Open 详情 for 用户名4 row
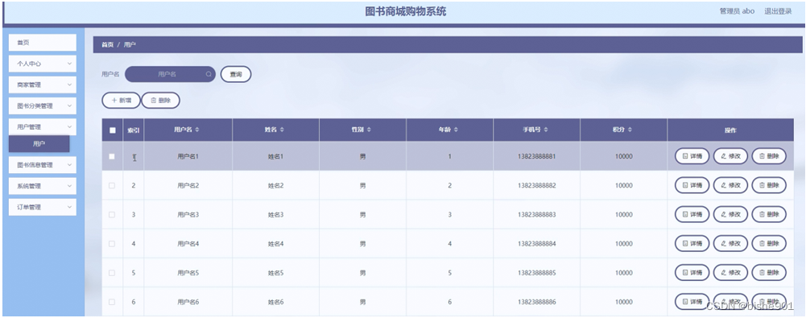 tap(692, 243)
